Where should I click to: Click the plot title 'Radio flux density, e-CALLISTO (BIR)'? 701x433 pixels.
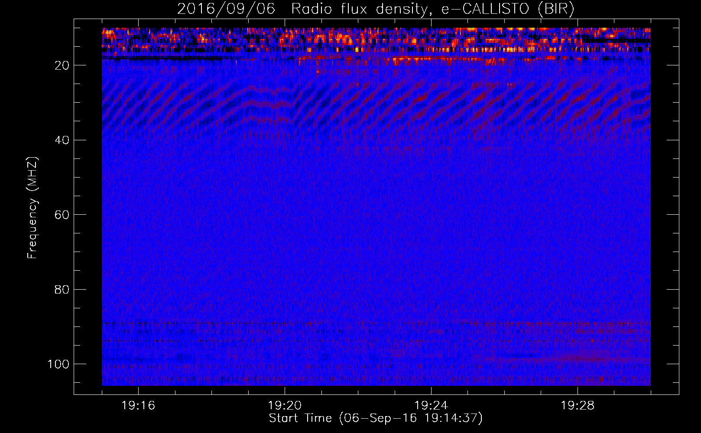click(x=432, y=9)
